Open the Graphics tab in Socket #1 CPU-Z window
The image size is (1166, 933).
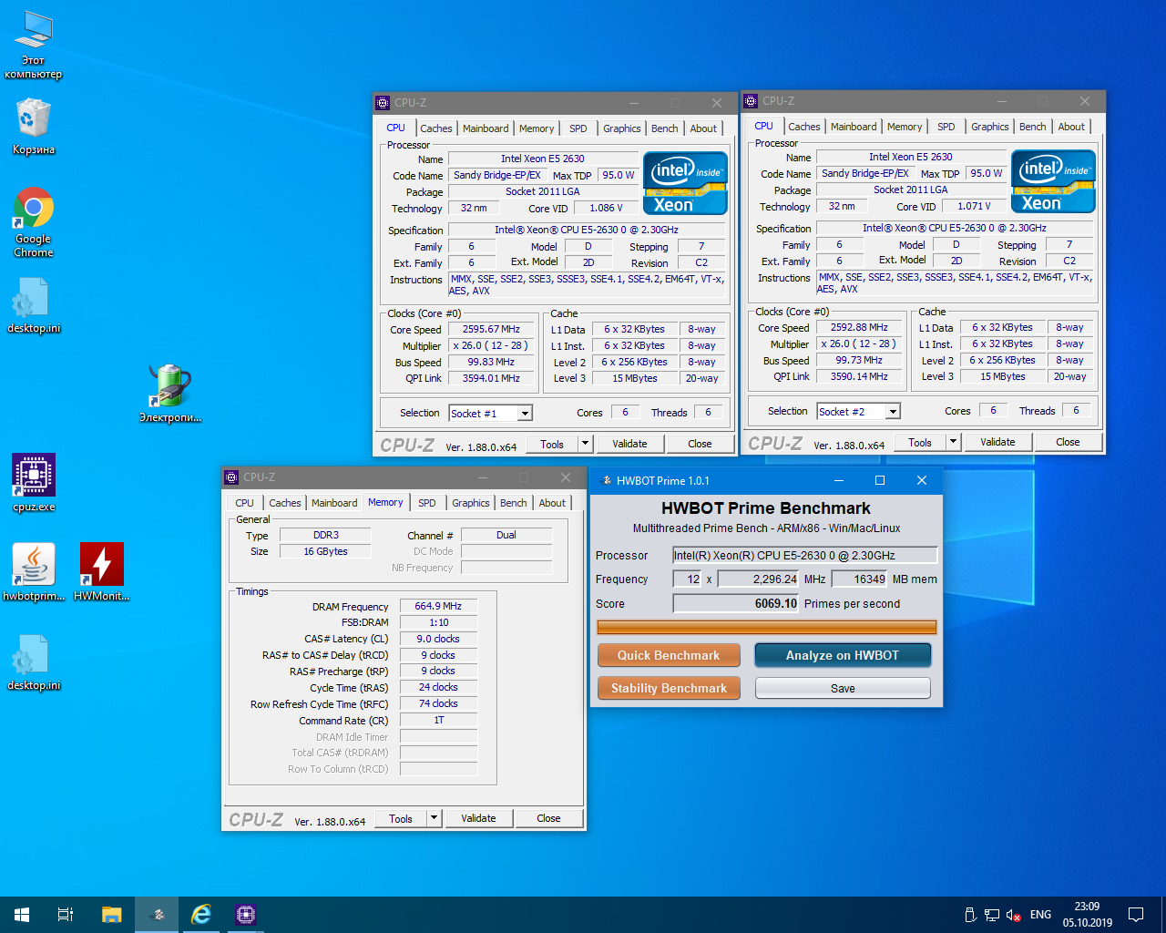click(622, 128)
